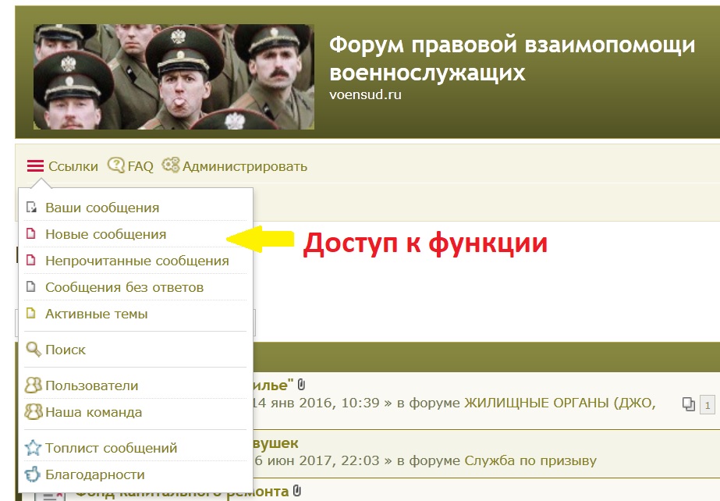Open Ваши сообщения from the menu
Image resolution: width=720 pixels, height=501 pixels.
click(102, 208)
